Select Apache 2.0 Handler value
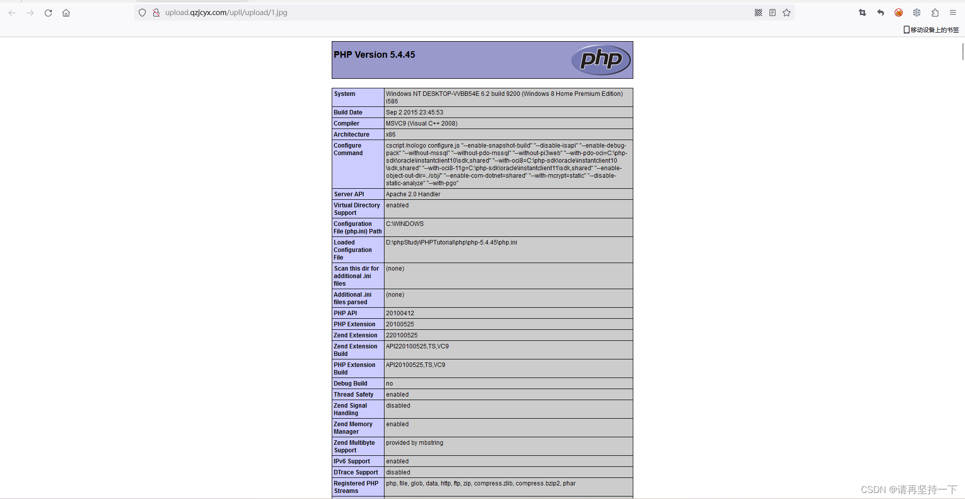 [x=413, y=194]
